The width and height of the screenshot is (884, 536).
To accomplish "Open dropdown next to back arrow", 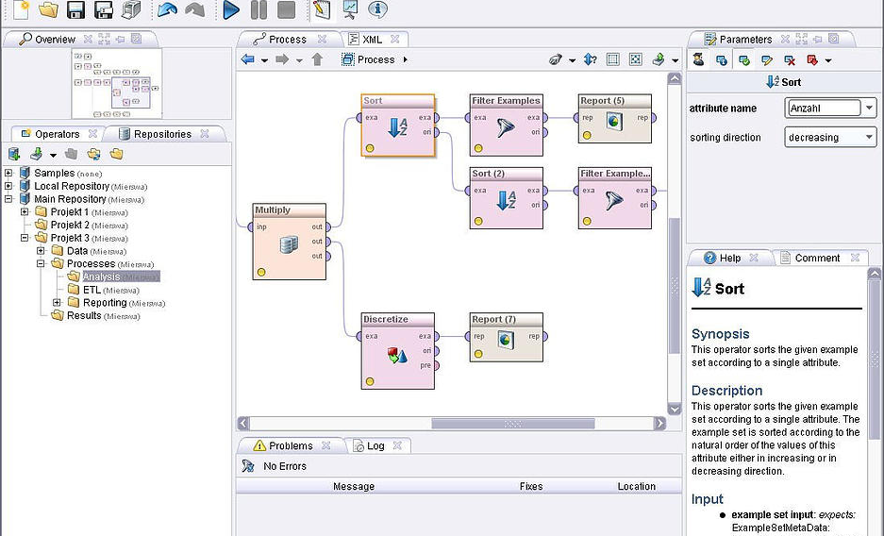I will [264, 60].
